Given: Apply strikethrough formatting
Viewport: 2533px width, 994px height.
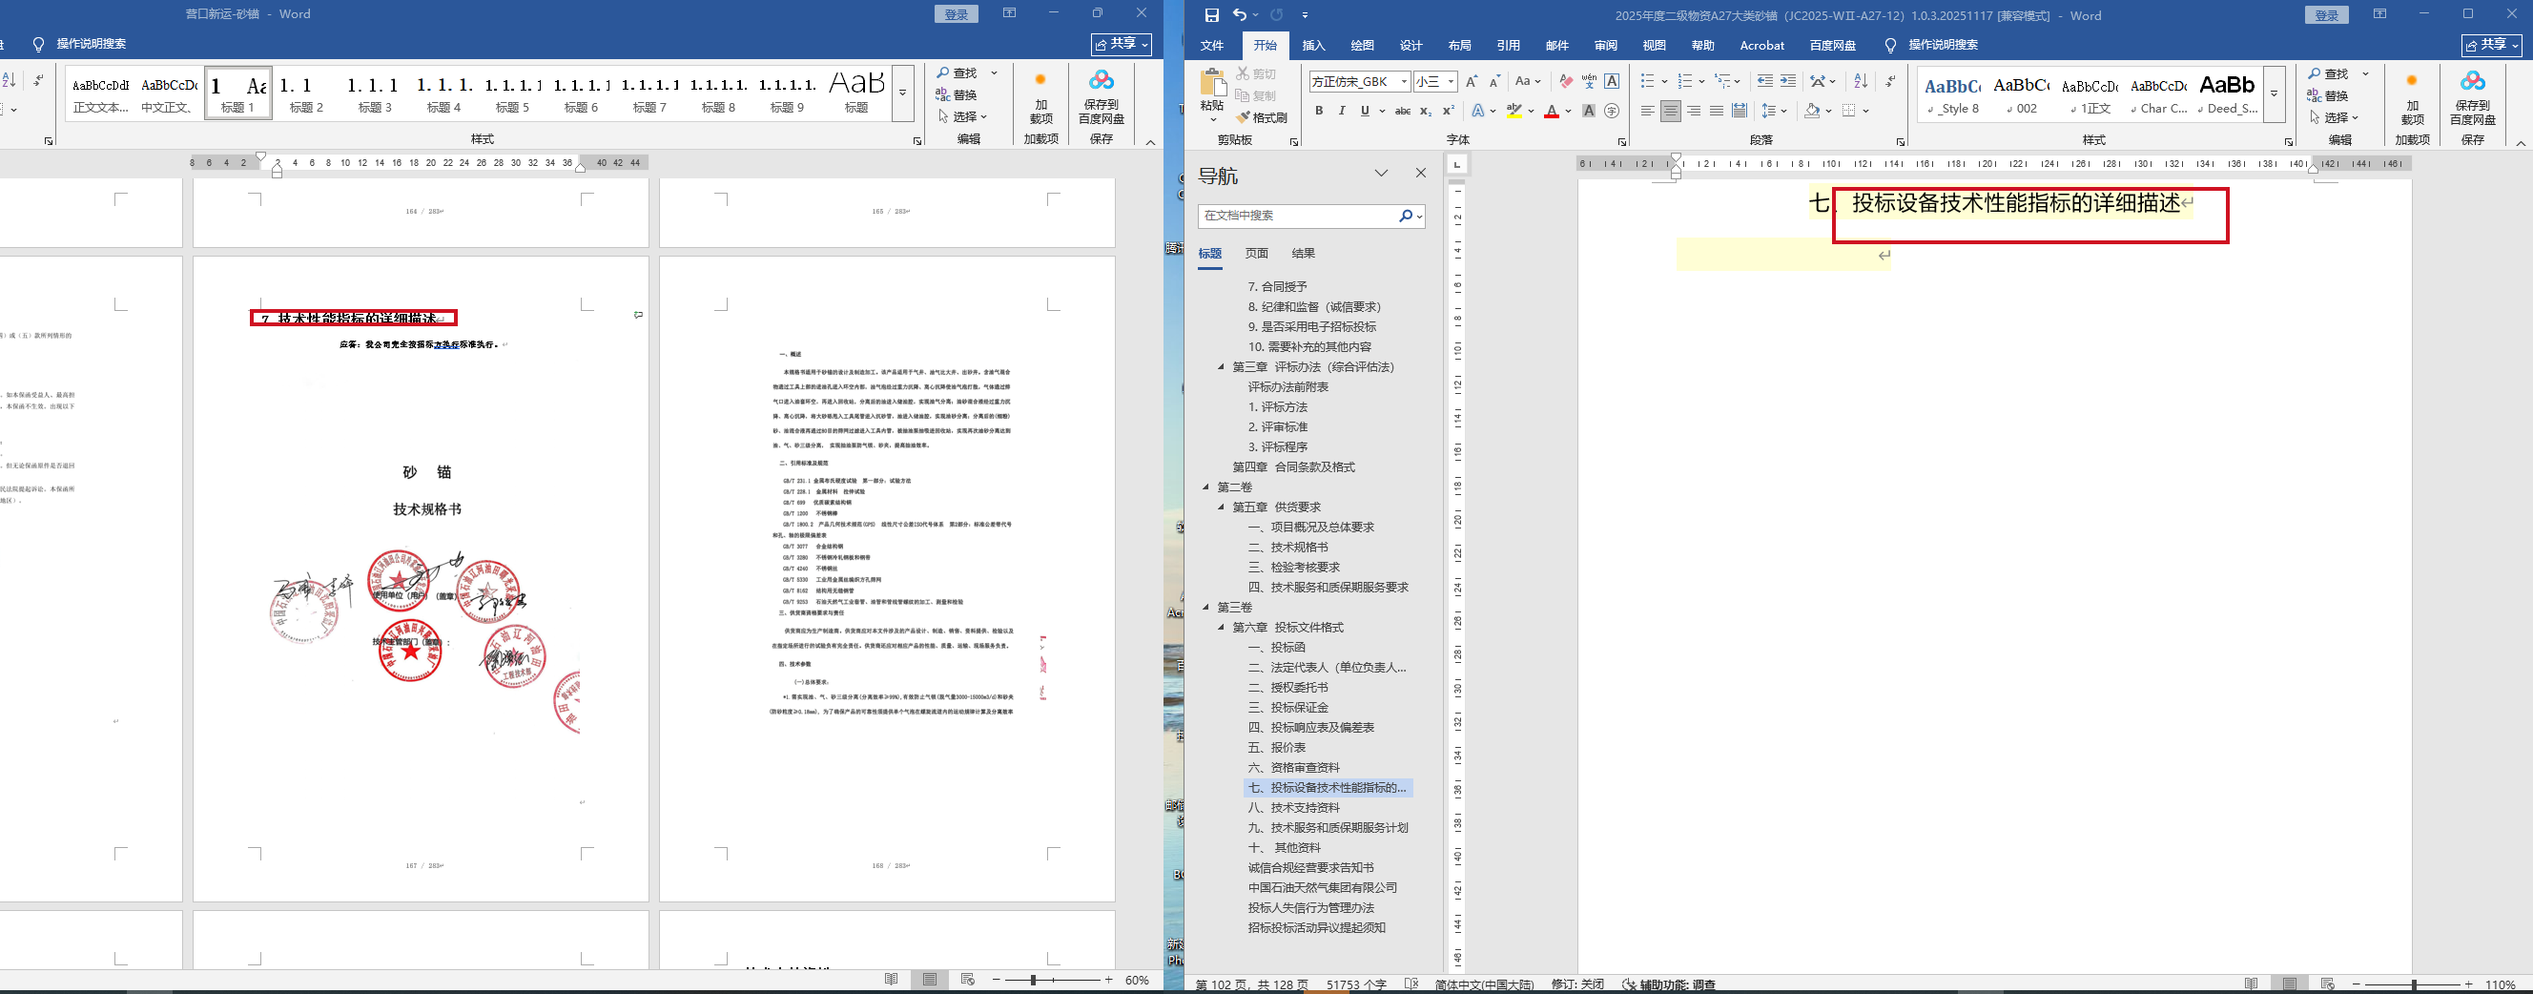Looking at the screenshot, I should pos(1403,111).
